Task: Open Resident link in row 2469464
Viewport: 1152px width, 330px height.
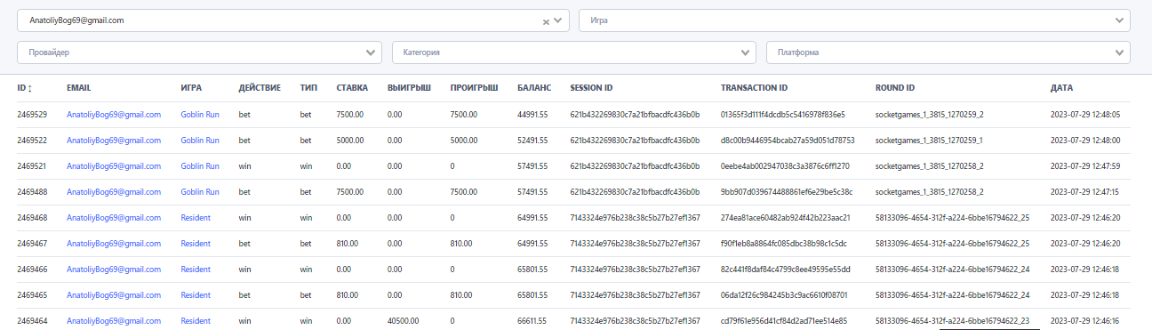Action: point(196,321)
